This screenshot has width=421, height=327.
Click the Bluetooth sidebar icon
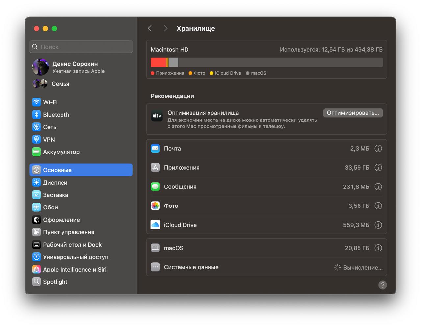click(37, 115)
